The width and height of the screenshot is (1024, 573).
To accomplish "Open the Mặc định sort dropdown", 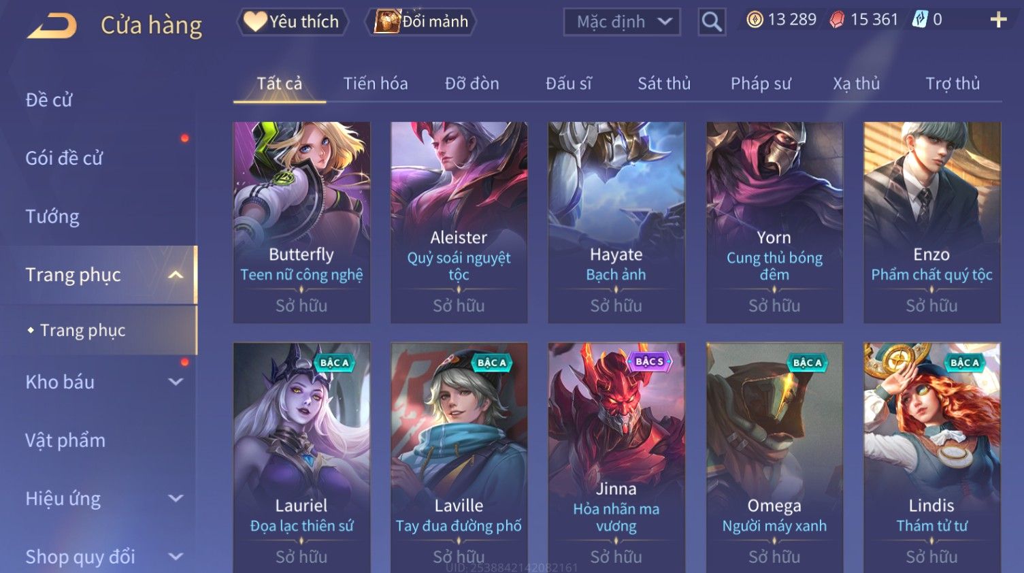I will 622,22.
